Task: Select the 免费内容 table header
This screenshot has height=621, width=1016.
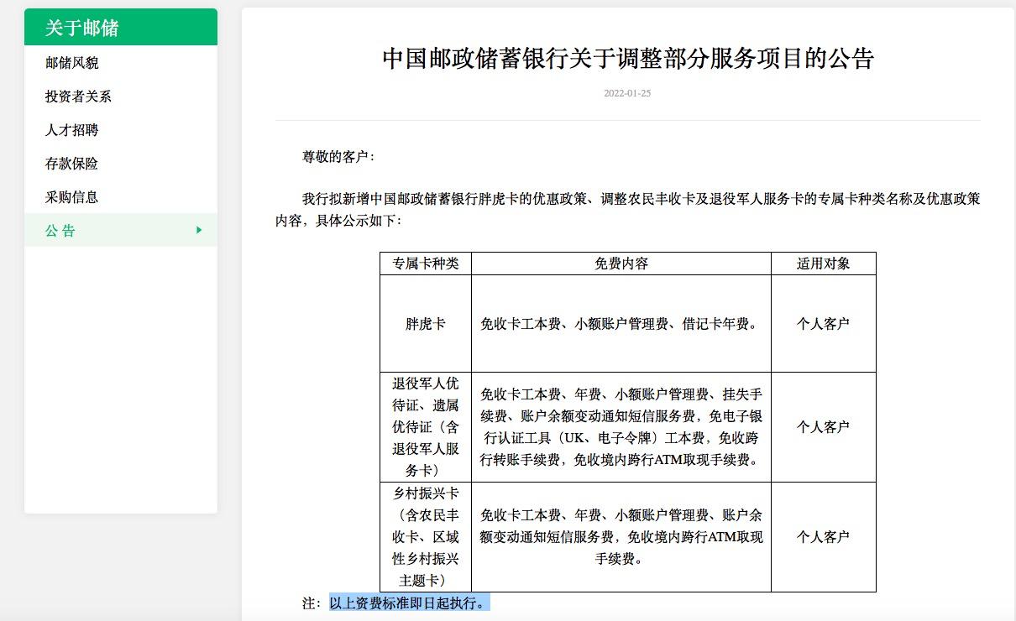Action: click(x=621, y=263)
